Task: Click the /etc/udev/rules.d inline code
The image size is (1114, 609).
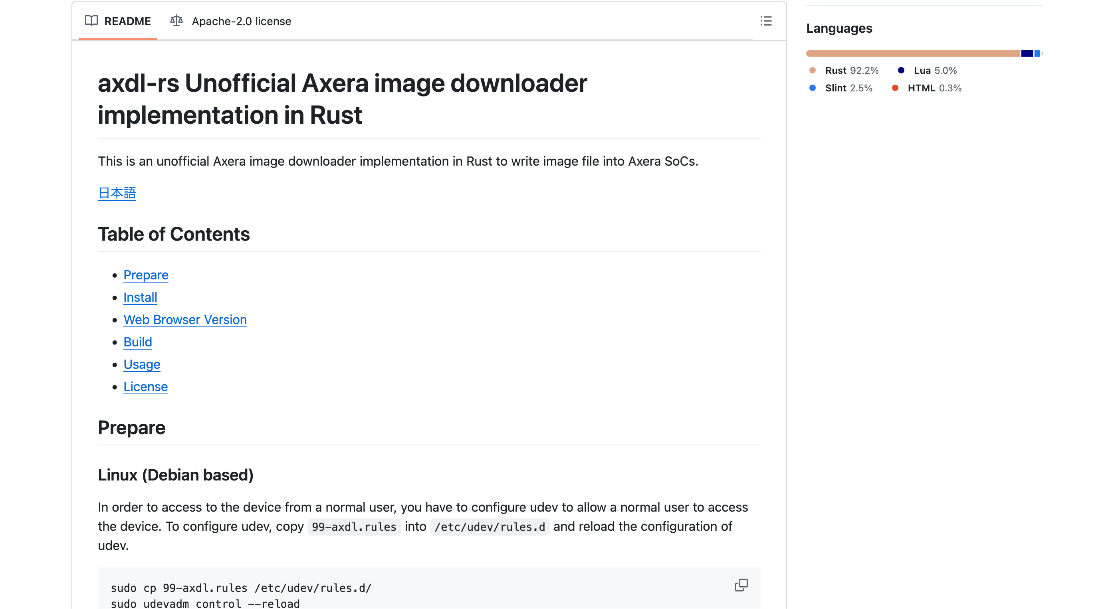Action: click(x=490, y=527)
